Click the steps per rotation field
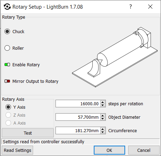This screenshot has height=156, width=161. click(78, 104)
